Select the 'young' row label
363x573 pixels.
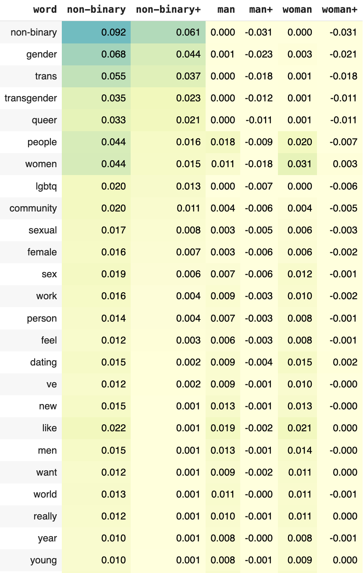[x=43, y=560]
